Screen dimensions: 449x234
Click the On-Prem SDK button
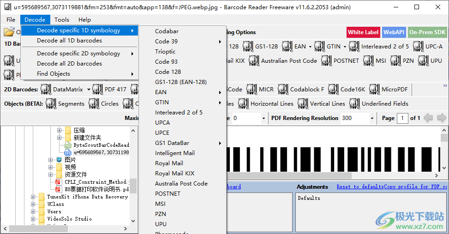pyautogui.click(x=427, y=32)
